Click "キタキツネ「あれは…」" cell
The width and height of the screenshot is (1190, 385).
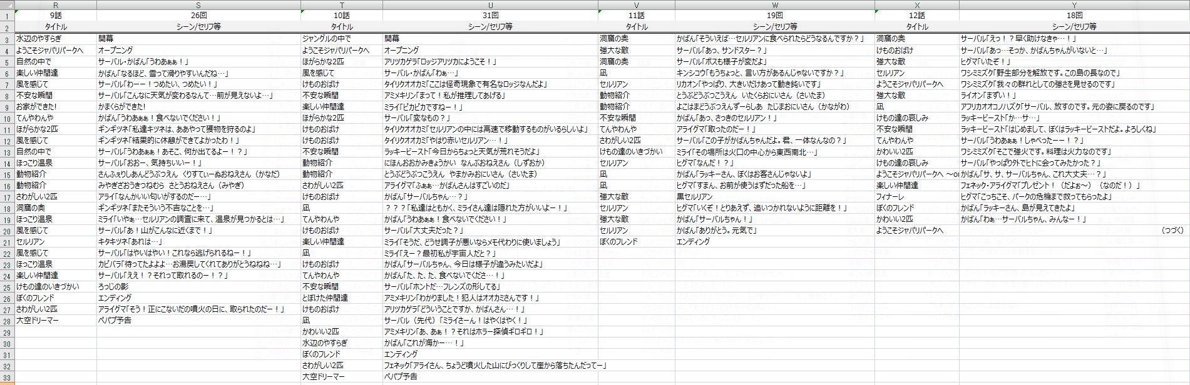coord(198,242)
